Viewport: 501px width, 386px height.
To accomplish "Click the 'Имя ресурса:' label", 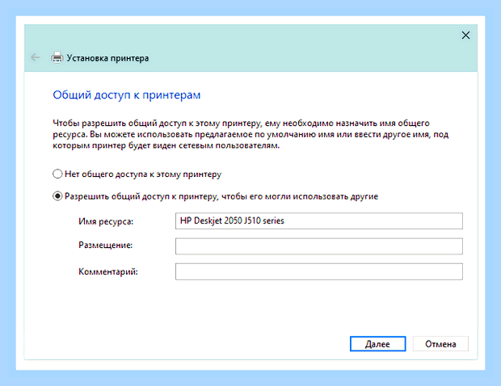I will click(106, 221).
